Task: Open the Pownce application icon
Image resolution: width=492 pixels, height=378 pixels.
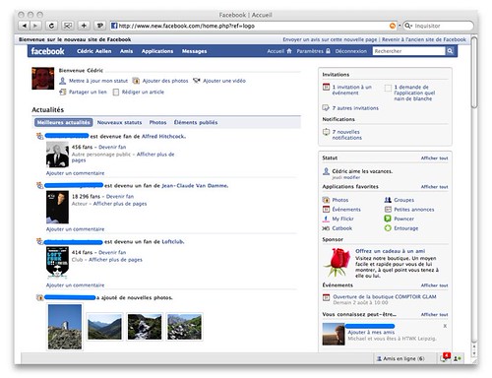Action: (x=388, y=219)
